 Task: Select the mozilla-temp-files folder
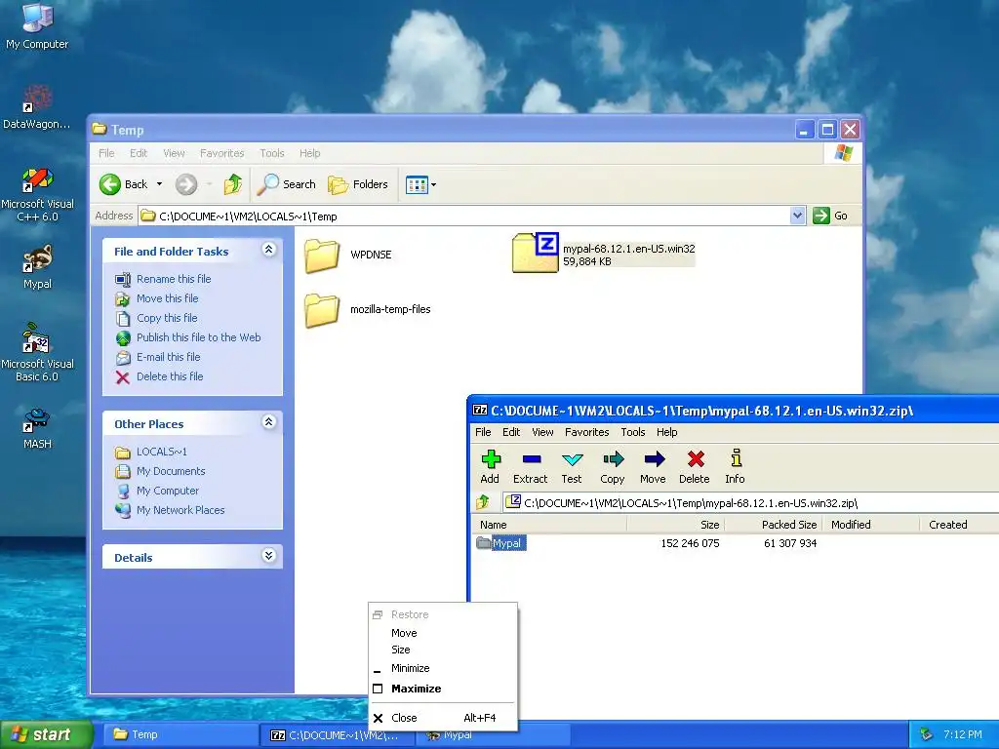pyautogui.click(x=368, y=309)
